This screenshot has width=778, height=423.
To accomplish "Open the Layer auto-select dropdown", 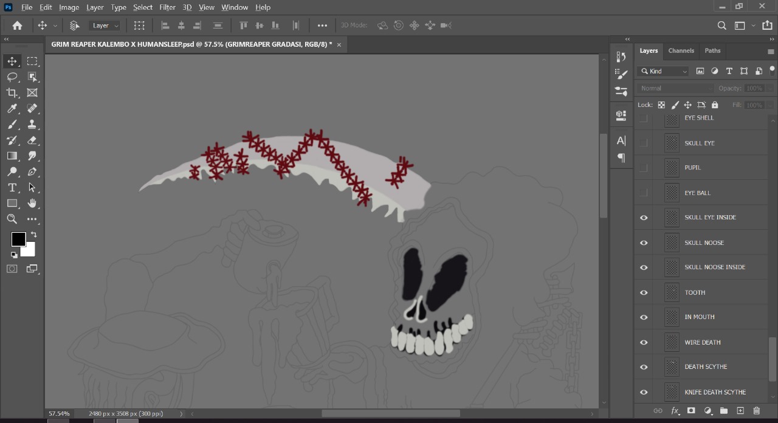I will point(105,26).
